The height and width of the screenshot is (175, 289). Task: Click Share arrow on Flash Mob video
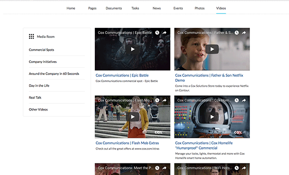[x=164, y=100]
